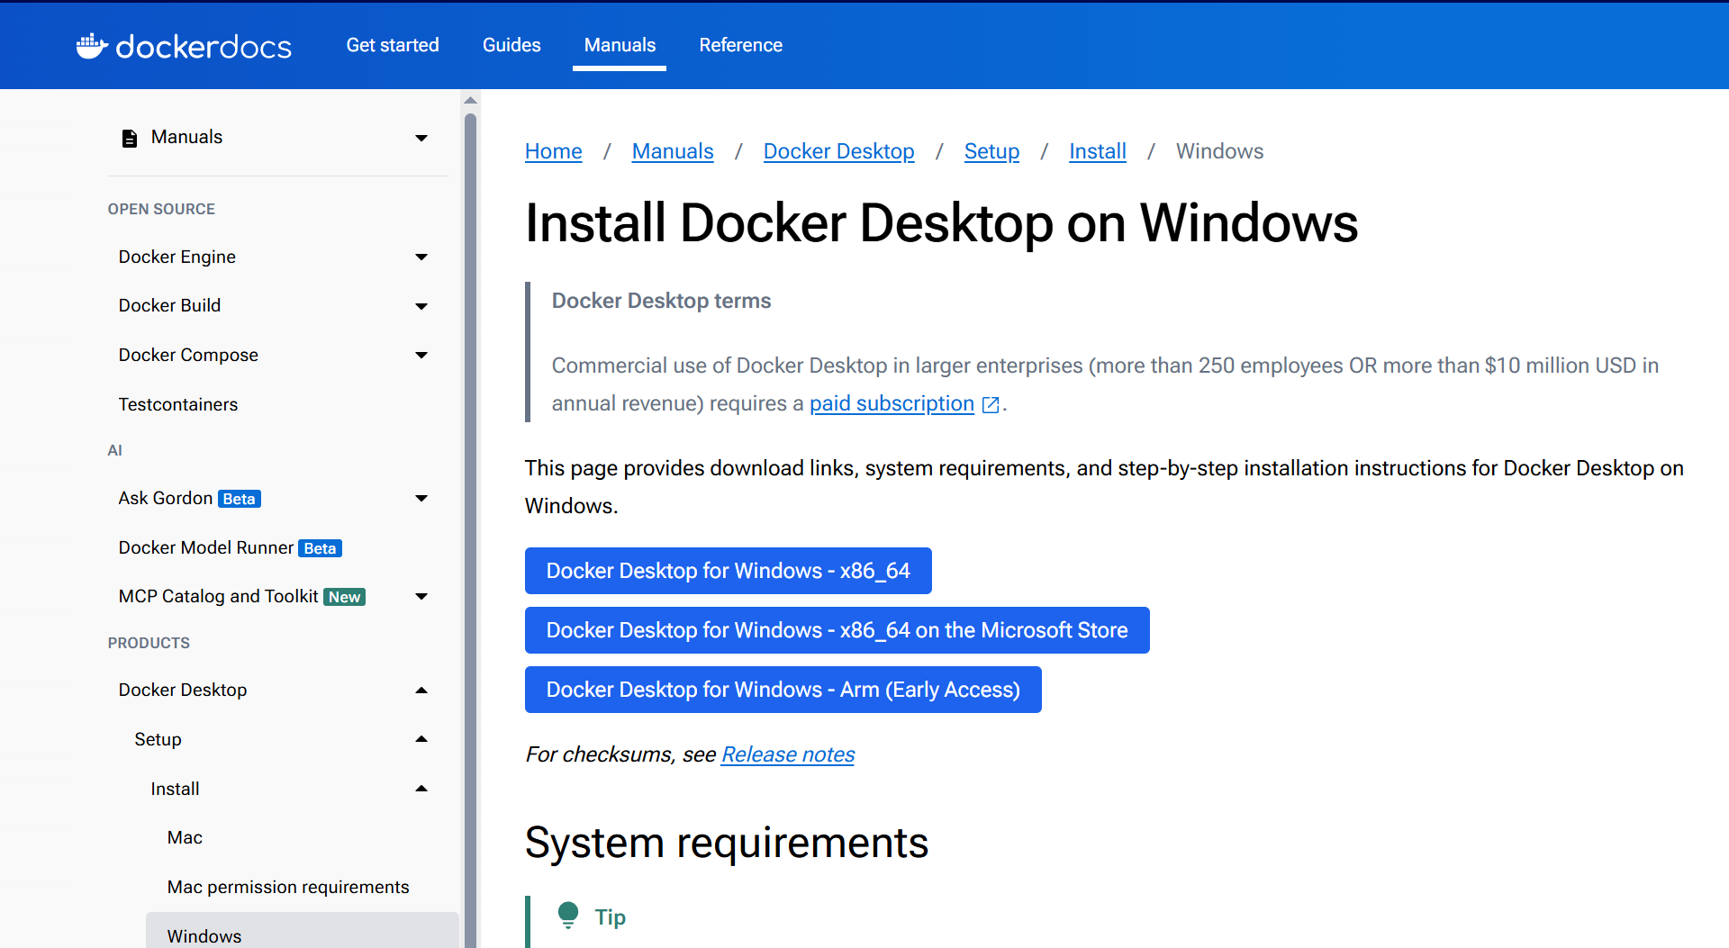
Task: Open the Get started nav tab
Action: [x=393, y=45]
